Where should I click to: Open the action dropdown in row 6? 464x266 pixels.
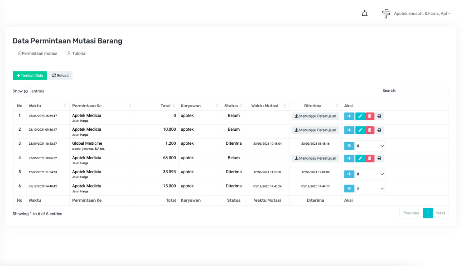(370, 188)
